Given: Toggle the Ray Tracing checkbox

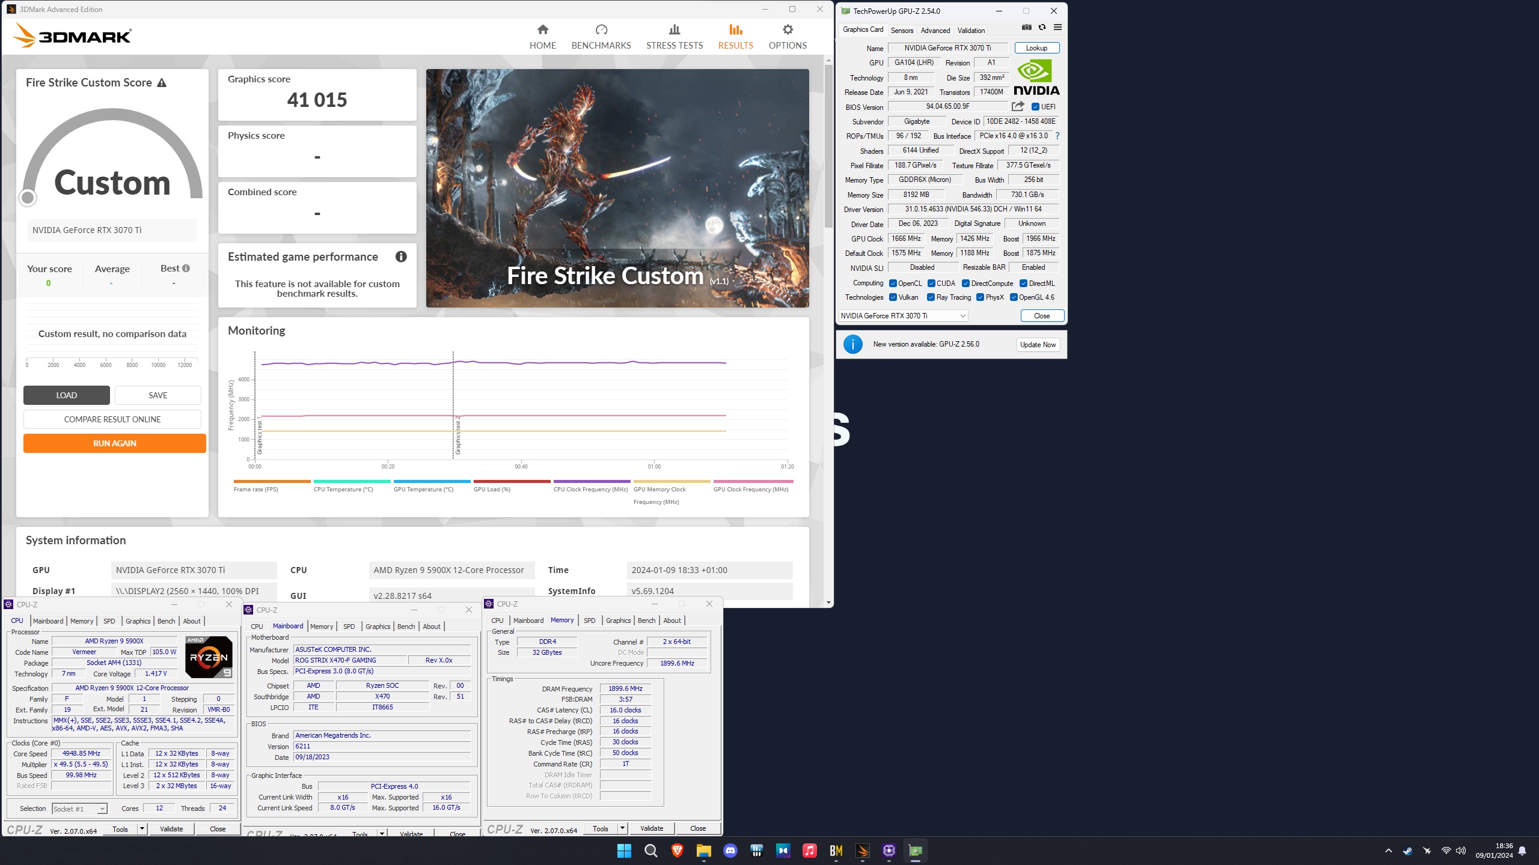Looking at the screenshot, I should [x=931, y=297].
